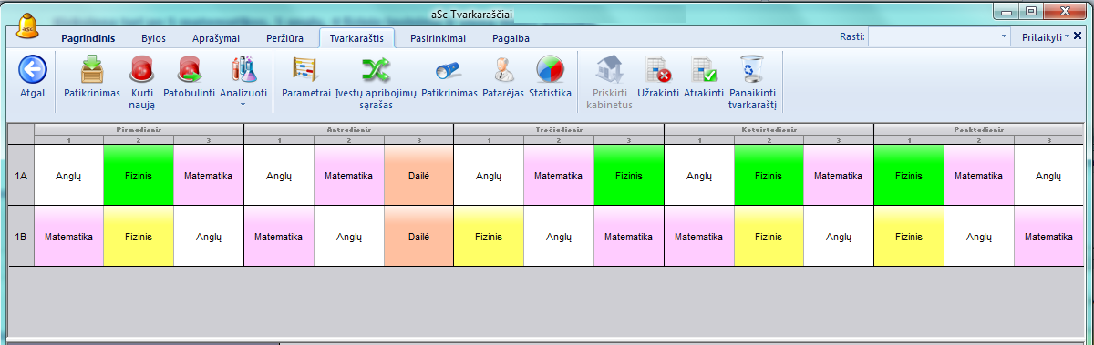The height and width of the screenshot is (345, 1094).
Task: Click the first Patikrinimas toolbar icon
Action: tap(92, 69)
